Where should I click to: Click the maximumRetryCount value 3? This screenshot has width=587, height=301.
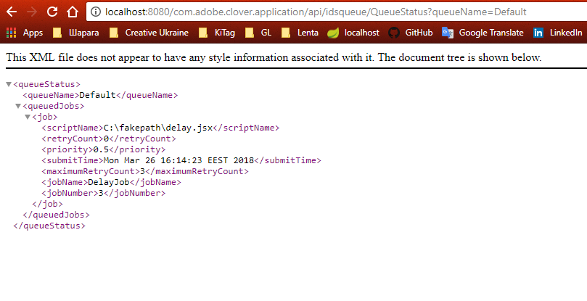click(x=142, y=171)
